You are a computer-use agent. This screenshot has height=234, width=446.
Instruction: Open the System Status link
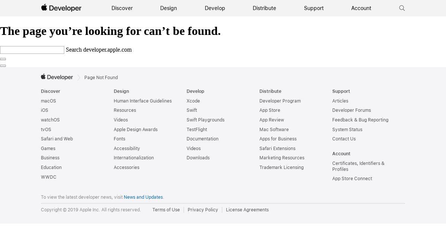pos(347,130)
